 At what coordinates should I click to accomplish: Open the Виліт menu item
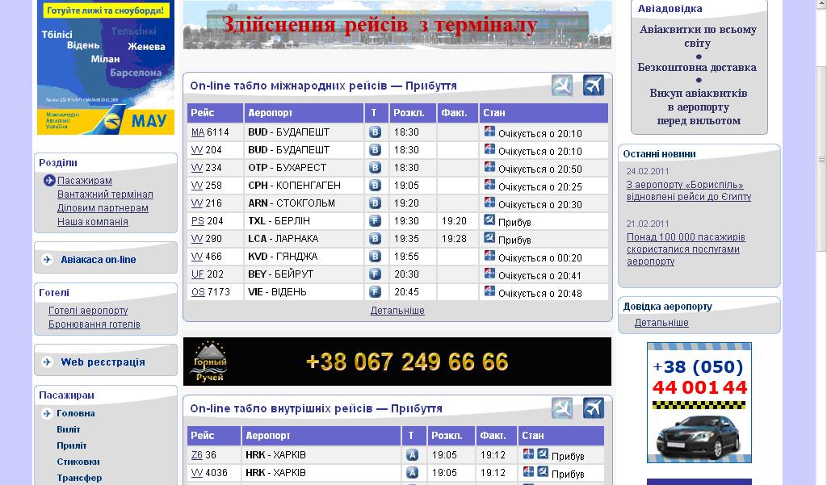[68, 429]
